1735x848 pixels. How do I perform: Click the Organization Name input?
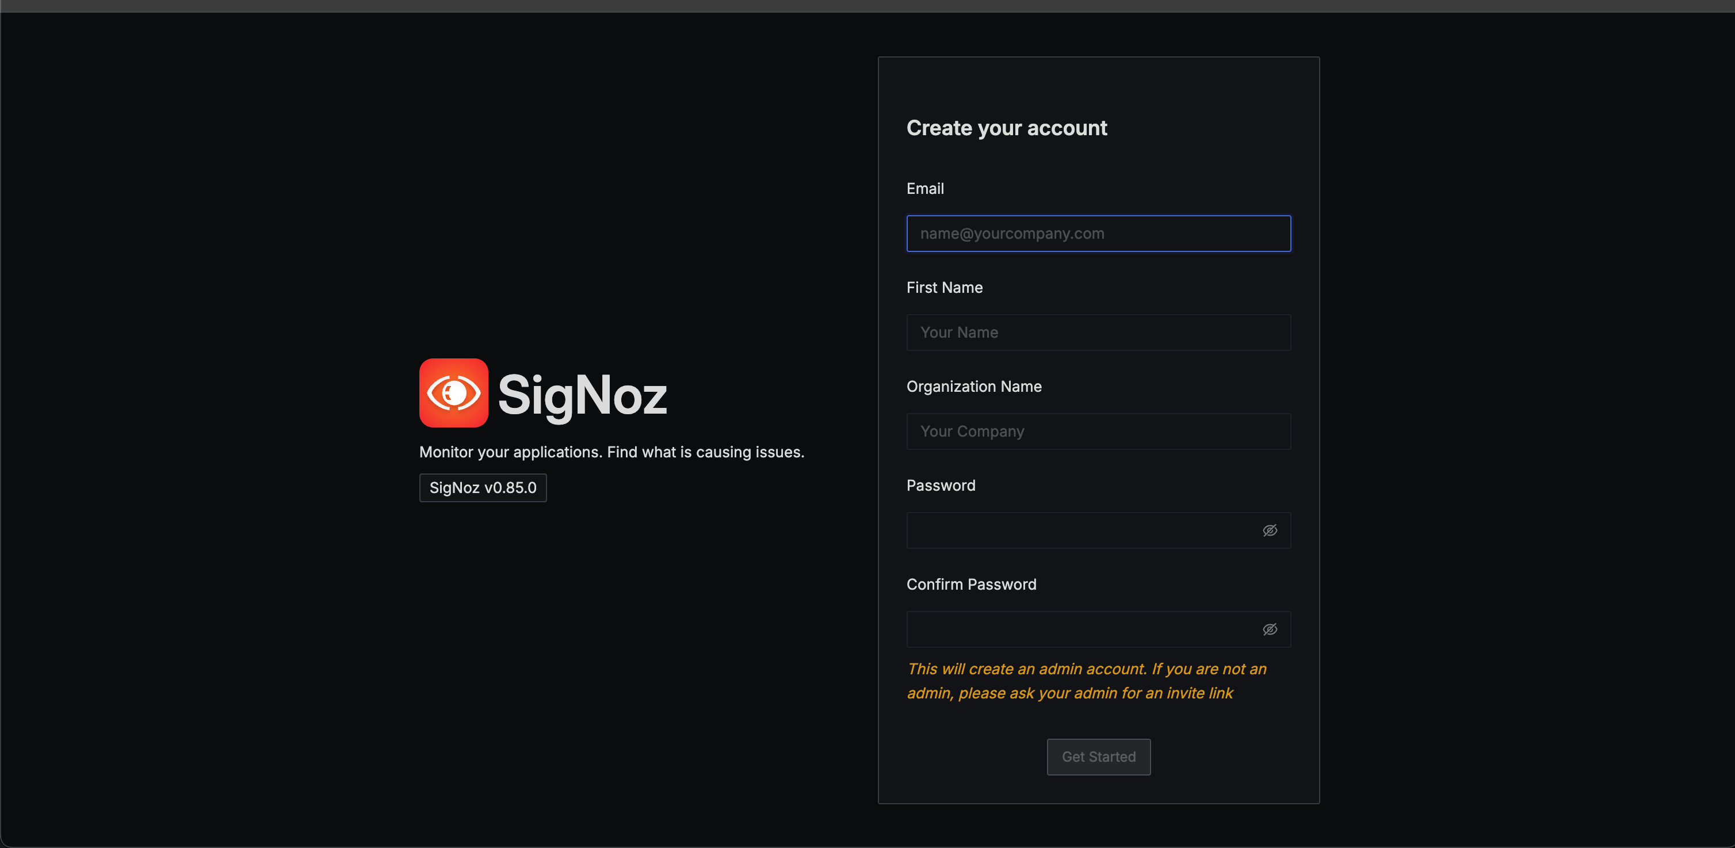(1098, 431)
